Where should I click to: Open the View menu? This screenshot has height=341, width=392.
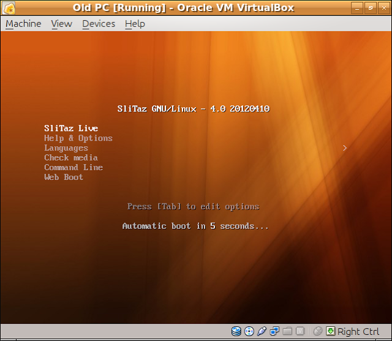click(x=61, y=24)
